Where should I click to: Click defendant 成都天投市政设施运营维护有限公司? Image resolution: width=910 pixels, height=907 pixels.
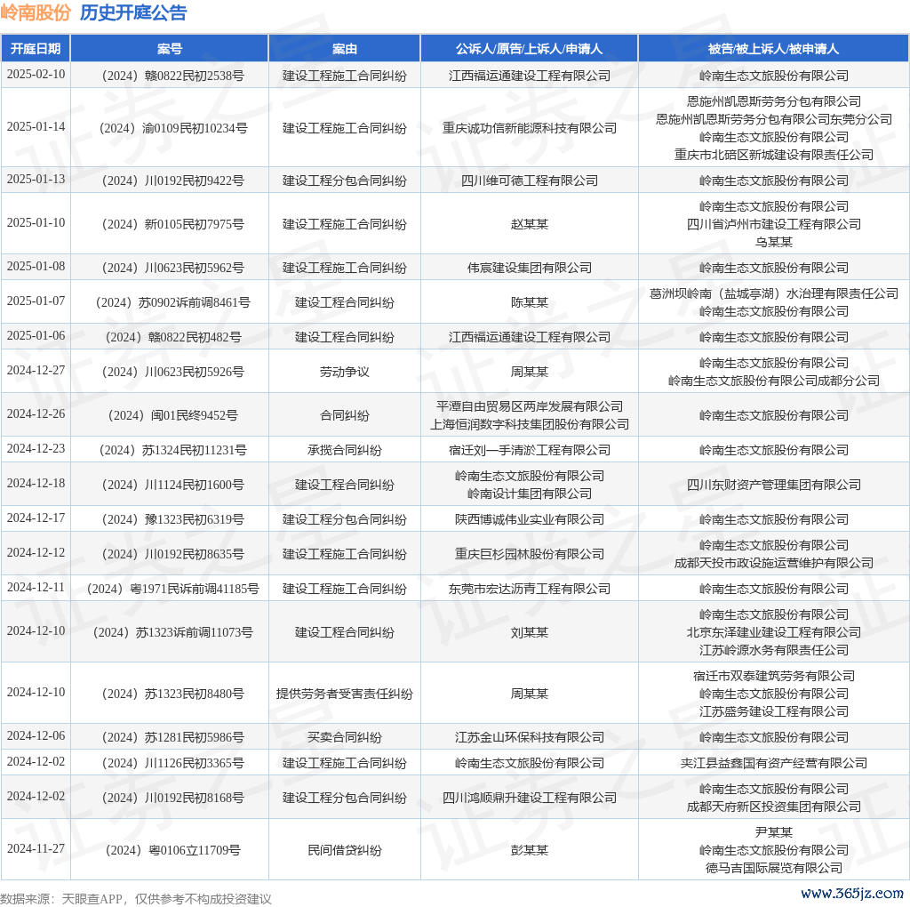click(x=774, y=563)
